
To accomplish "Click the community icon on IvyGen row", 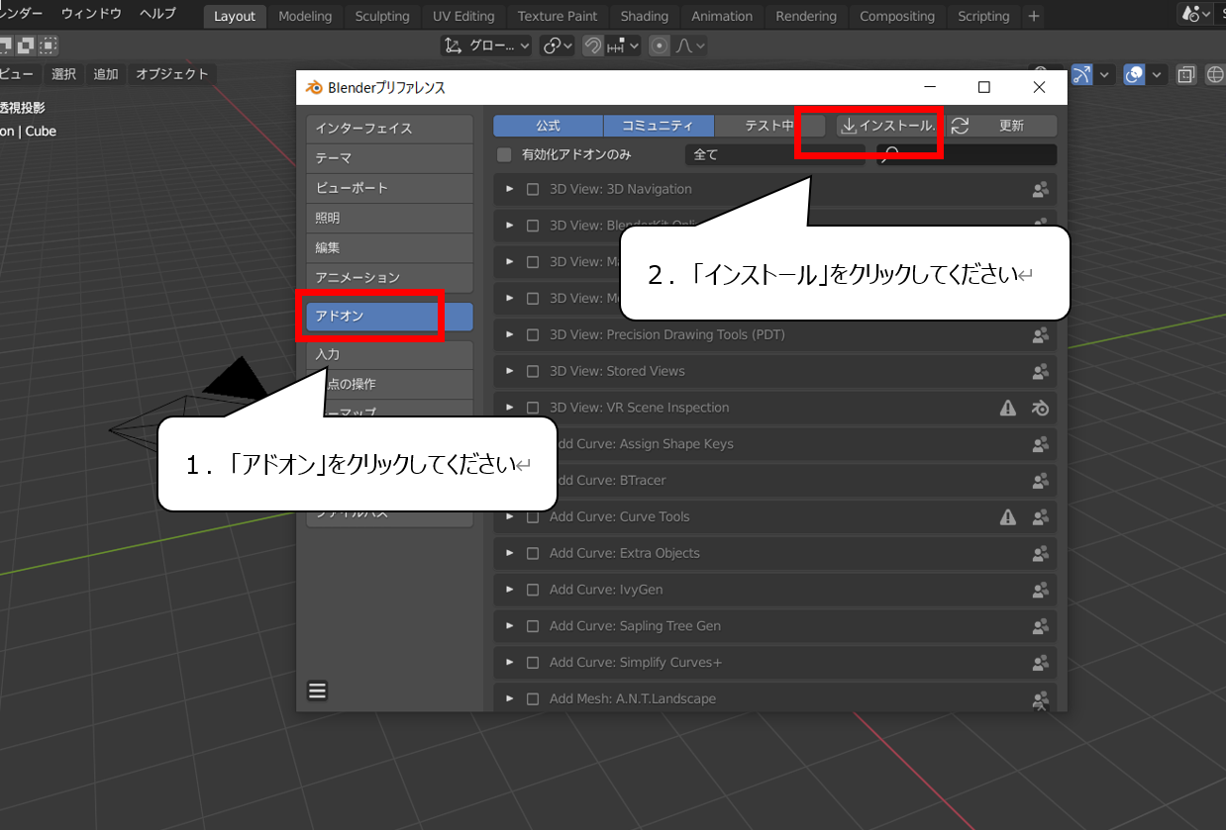I will tap(1040, 590).
